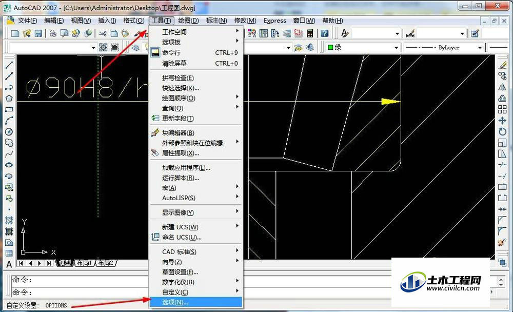
Task: Select the Construction Line tool
Action: tap(9, 76)
